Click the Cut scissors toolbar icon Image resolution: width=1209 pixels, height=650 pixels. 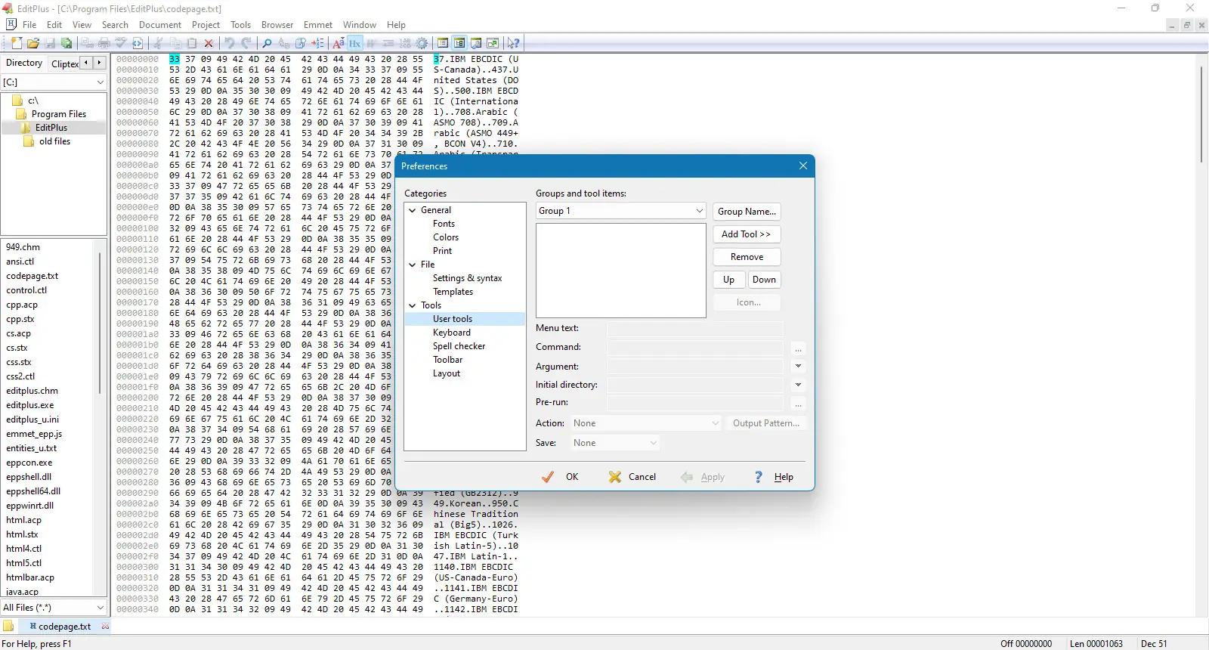point(159,43)
